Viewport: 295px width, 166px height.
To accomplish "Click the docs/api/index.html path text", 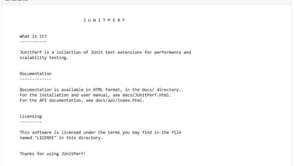I will coord(120,101).
